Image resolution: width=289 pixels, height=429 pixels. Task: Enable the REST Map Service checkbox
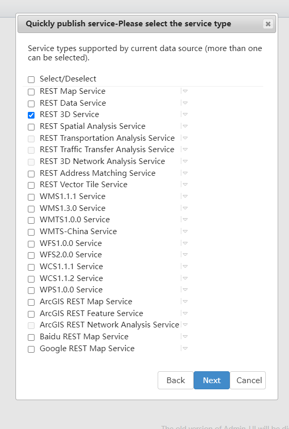[31, 92]
